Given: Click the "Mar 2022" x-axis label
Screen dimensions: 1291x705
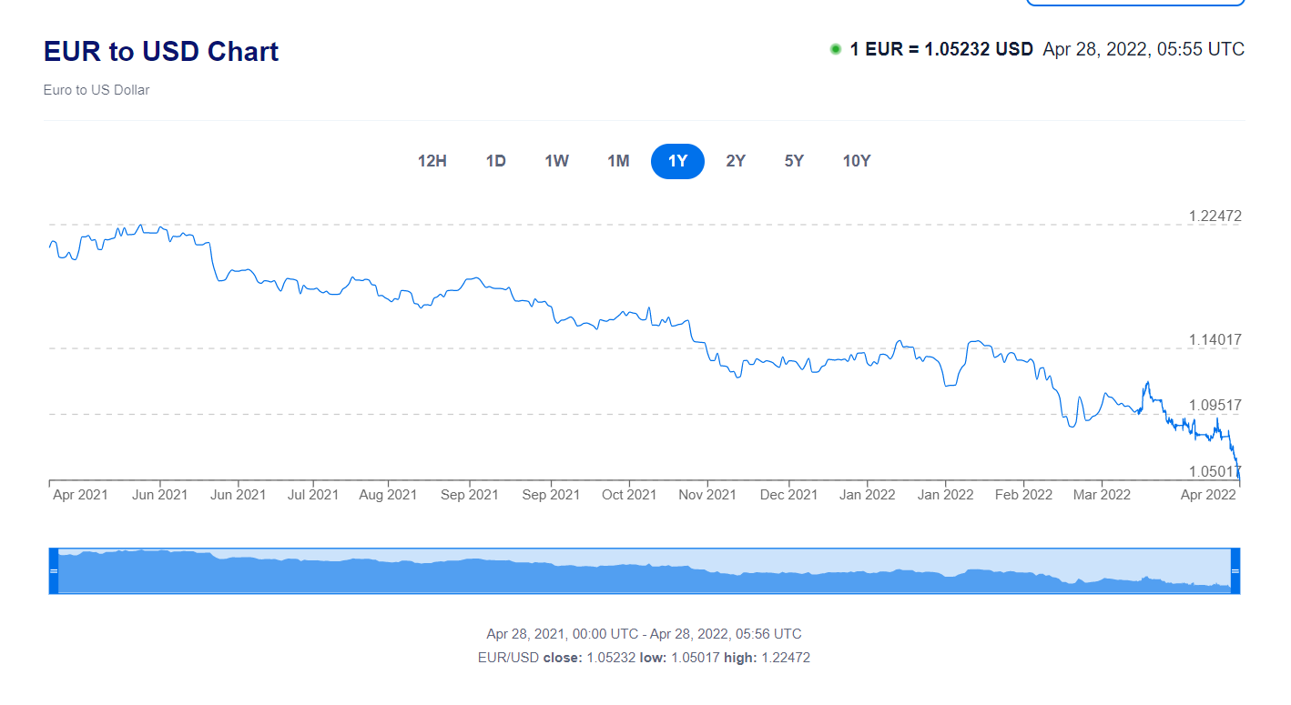Looking at the screenshot, I should (1102, 495).
